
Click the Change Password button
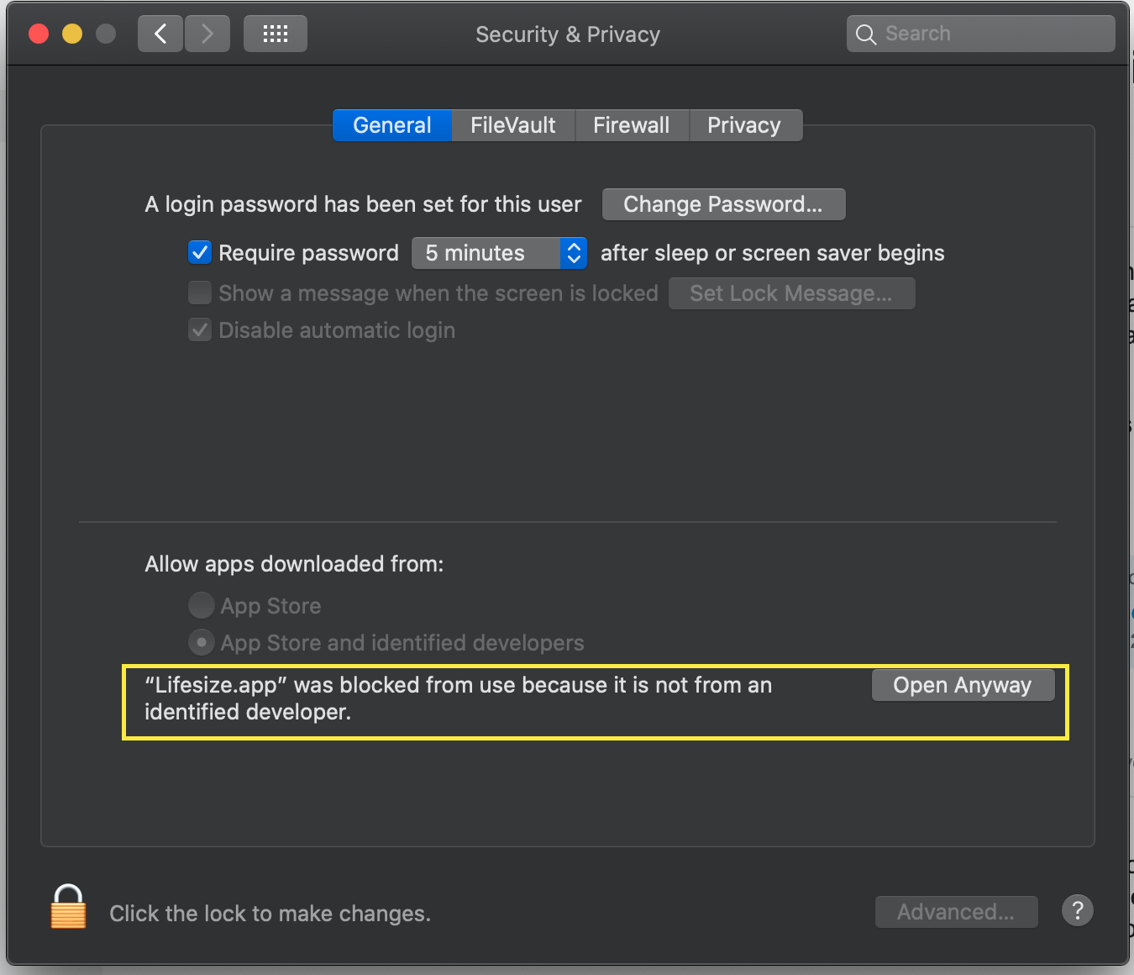722,203
